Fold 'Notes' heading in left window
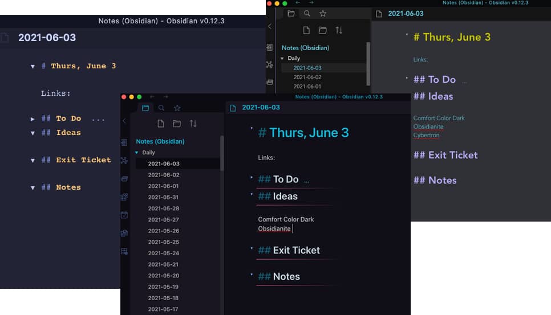Viewport: 551px width, 315px height. (x=33, y=187)
